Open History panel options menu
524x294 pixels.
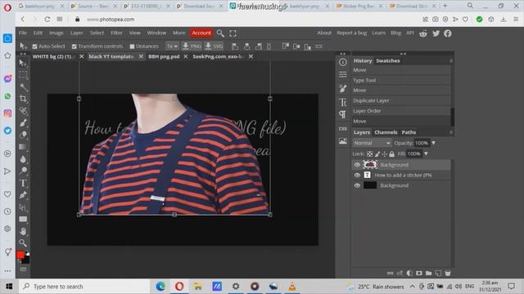click(451, 60)
